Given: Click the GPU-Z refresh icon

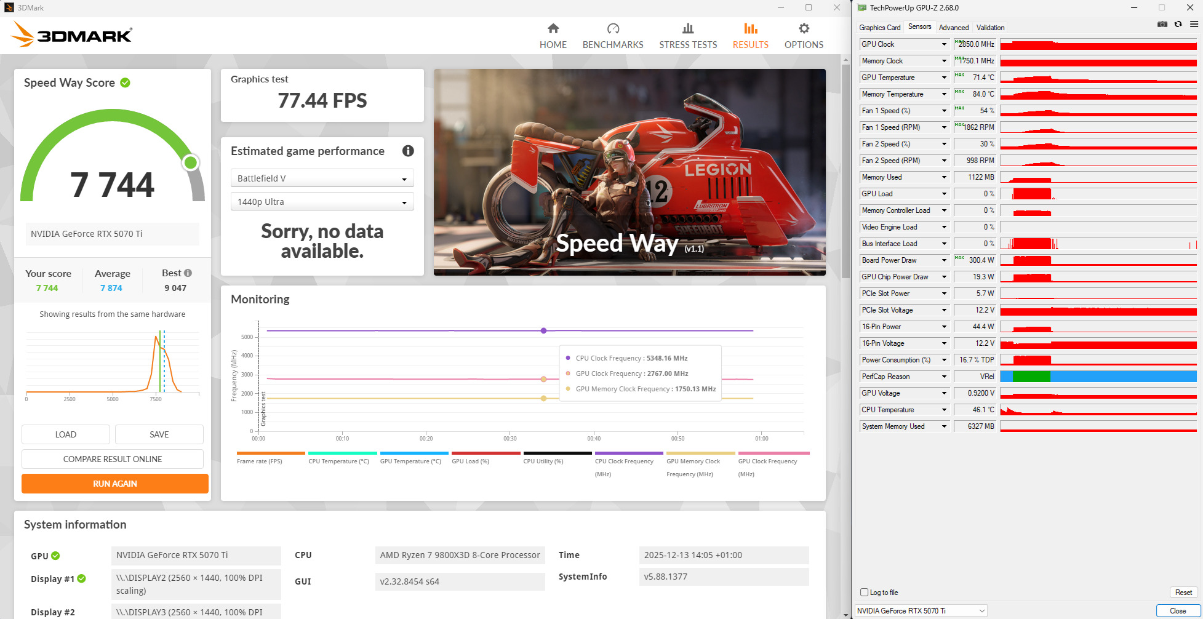Looking at the screenshot, I should point(1178,24).
